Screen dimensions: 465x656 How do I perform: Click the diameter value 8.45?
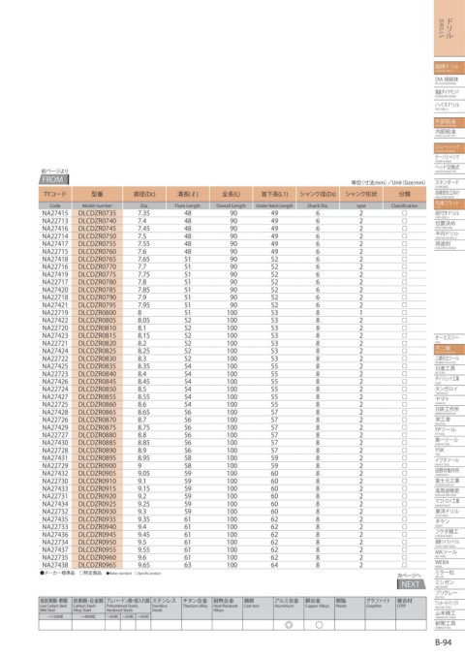click(x=143, y=382)
